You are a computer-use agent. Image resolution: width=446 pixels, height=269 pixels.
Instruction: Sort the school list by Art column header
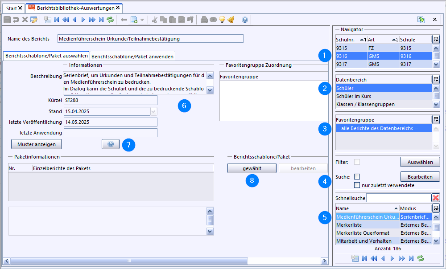click(x=383, y=40)
